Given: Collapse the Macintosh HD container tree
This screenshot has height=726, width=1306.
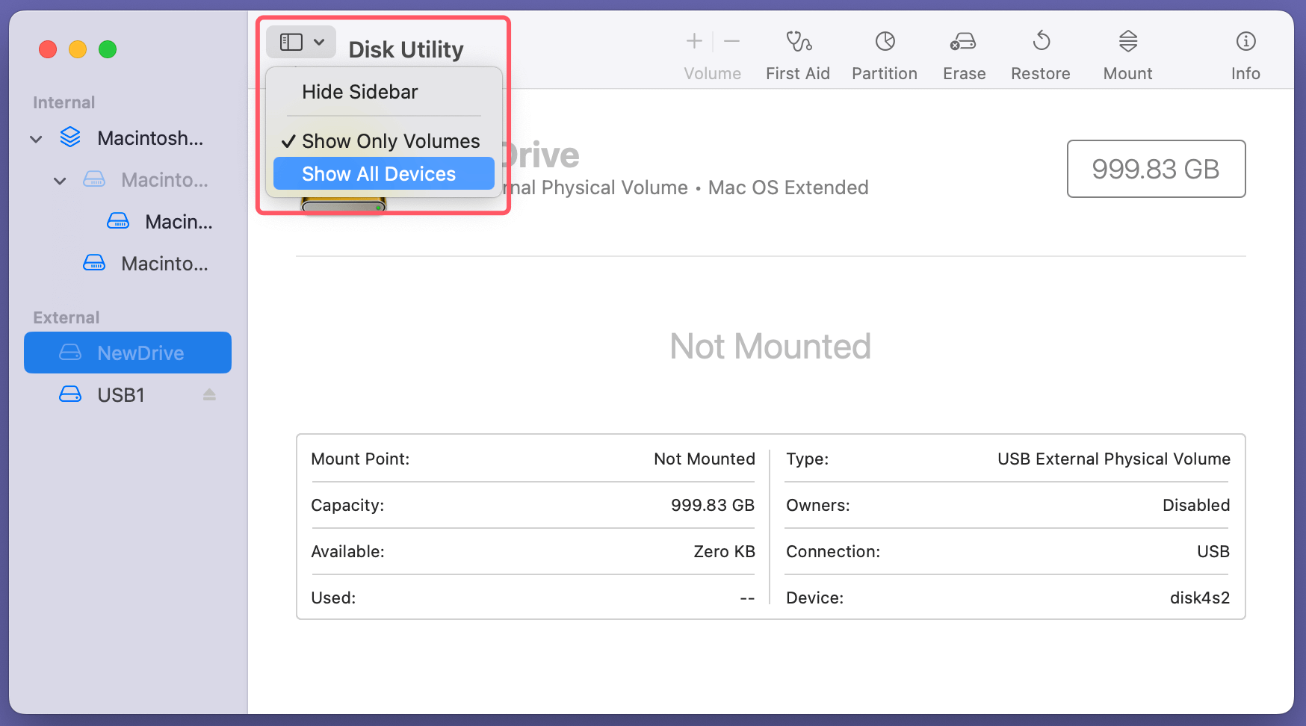Looking at the screenshot, I should [36, 138].
